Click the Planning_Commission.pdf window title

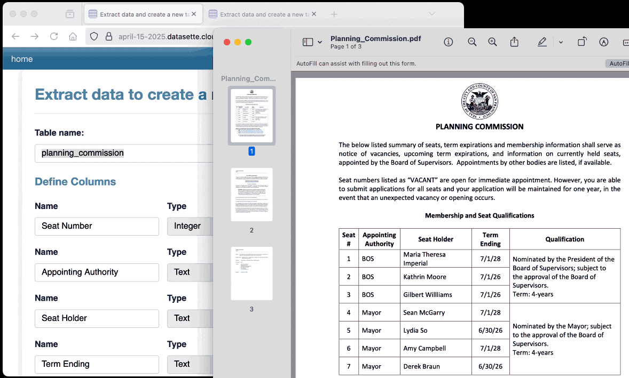(375, 38)
